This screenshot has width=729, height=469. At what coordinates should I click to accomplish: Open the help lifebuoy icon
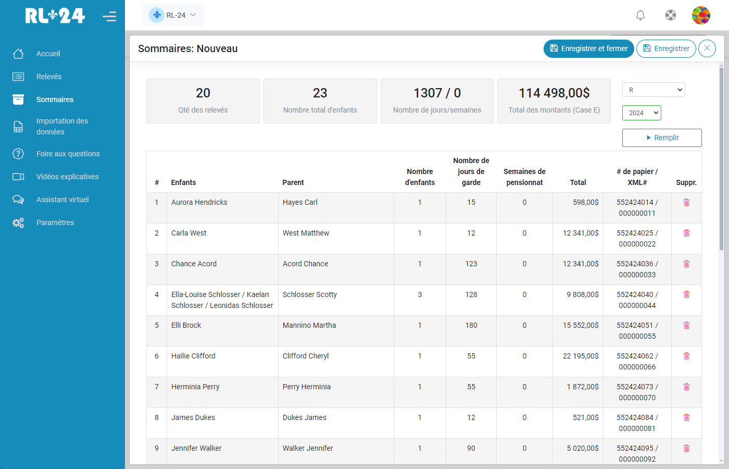pos(671,15)
